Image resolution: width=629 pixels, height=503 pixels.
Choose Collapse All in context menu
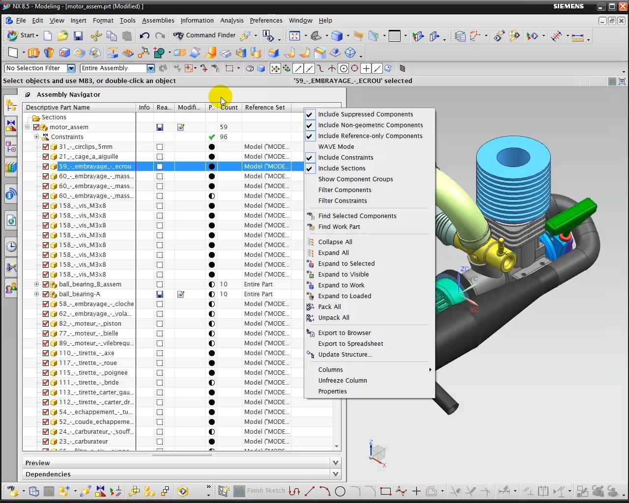point(335,242)
